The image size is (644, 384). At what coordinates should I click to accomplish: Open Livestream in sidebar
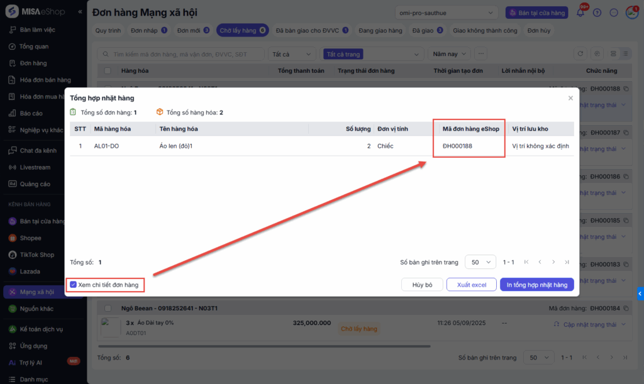point(35,167)
